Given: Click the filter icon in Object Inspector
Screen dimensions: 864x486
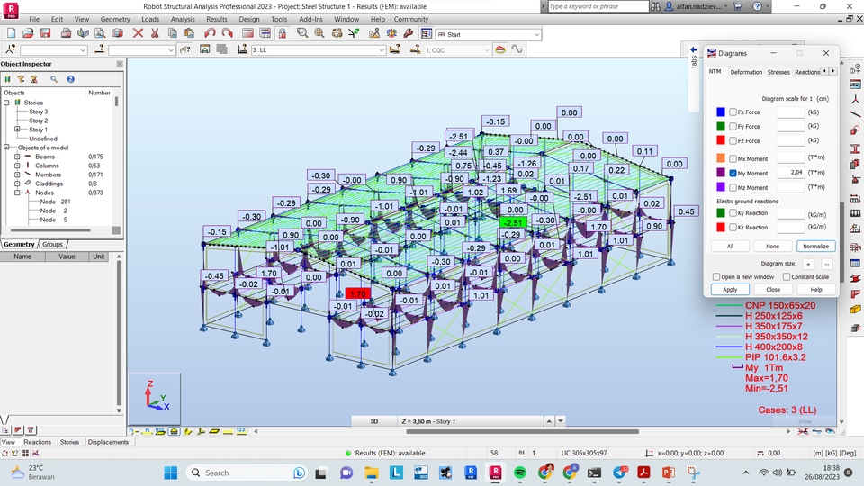Looking at the screenshot, I should 21,79.
